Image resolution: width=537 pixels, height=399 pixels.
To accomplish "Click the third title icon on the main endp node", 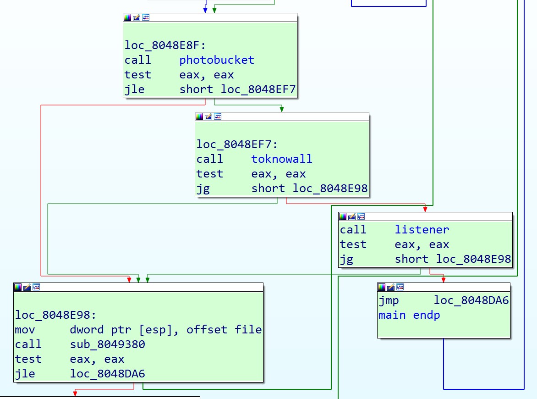I will click(400, 287).
